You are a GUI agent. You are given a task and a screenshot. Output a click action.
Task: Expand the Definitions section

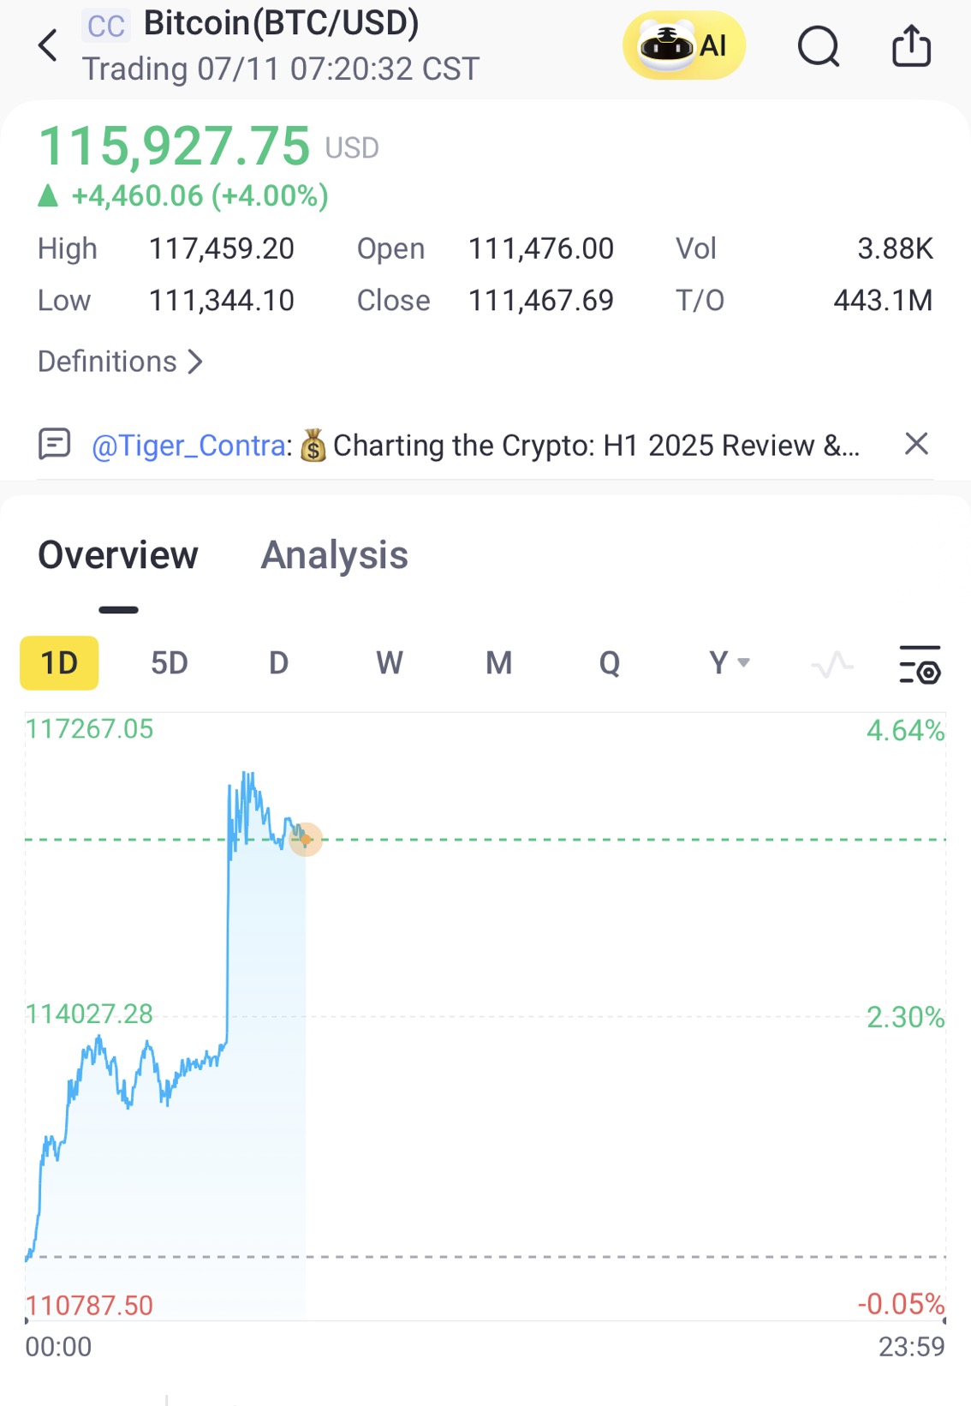click(120, 362)
